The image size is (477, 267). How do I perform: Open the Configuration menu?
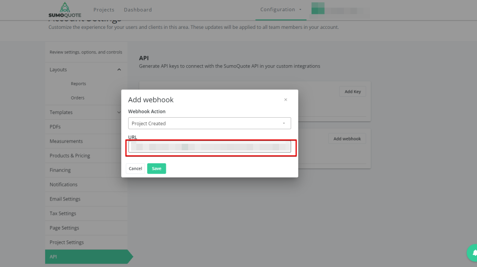click(x=281, y=10)
